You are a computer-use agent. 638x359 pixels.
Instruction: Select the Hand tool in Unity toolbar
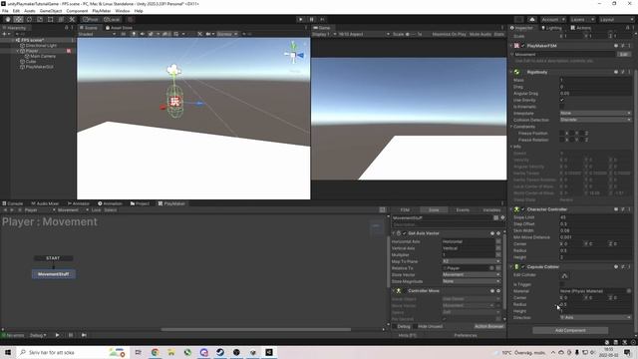pyautogui.click(x=8, y=20)
